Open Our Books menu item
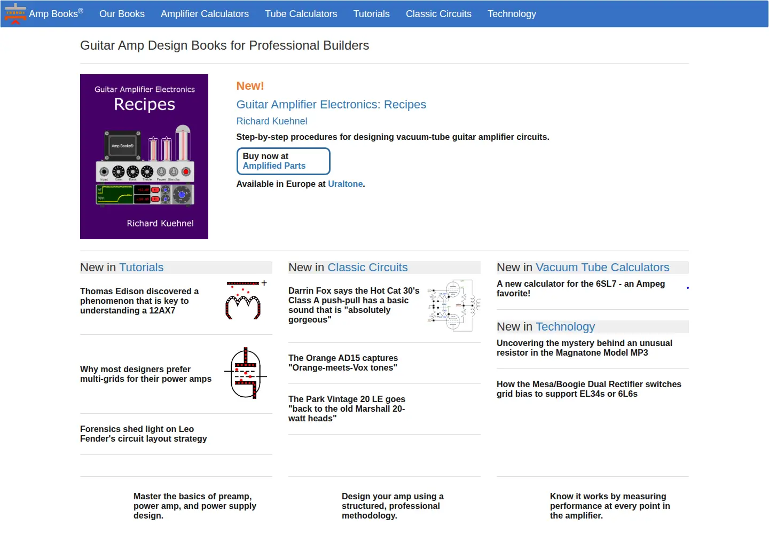769x534 pixels. pos(122,14)
